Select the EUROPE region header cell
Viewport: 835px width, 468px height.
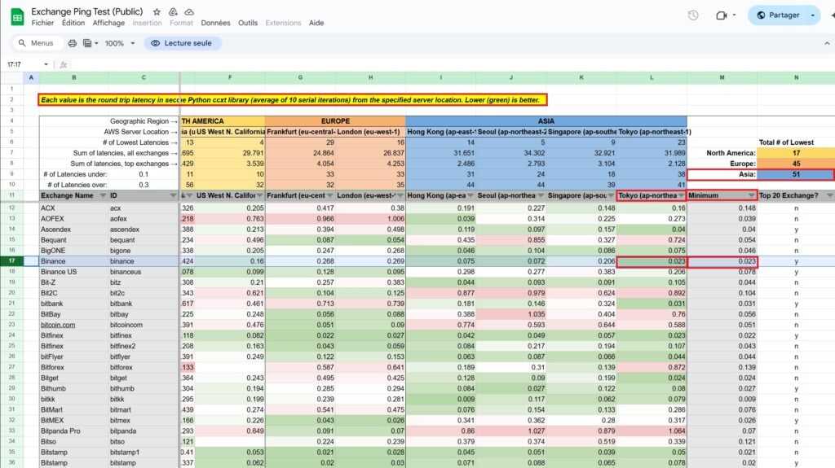point(335,121)
